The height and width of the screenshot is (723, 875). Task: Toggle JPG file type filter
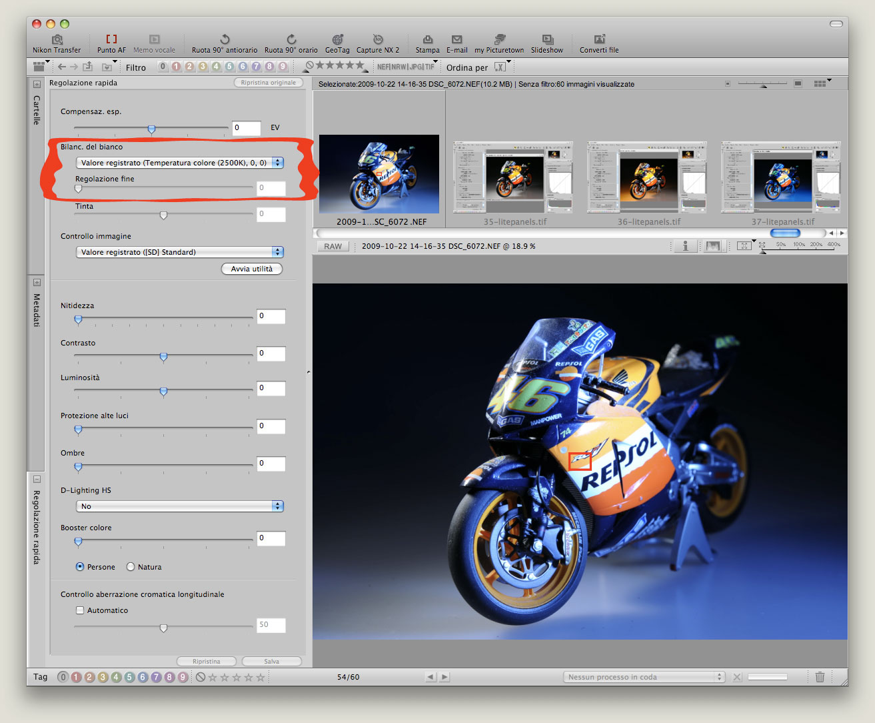pyautogui.click(x=416, y=67)
